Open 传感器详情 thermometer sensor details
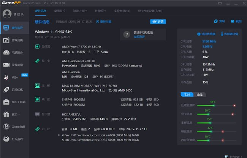247x158 pixels. click(x=230, y=34)
